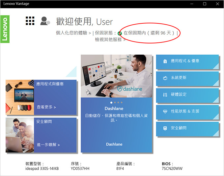Viewport: 224px width, 176px height.
Task: Select the third carousel dot
Action: click(118, 103)
